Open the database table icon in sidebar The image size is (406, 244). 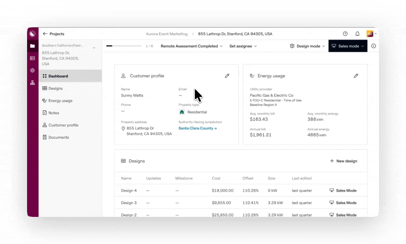32,58
